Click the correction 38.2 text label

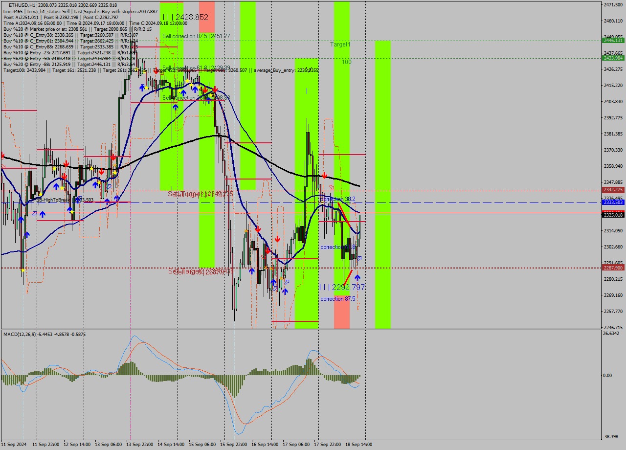coord(336,199)
